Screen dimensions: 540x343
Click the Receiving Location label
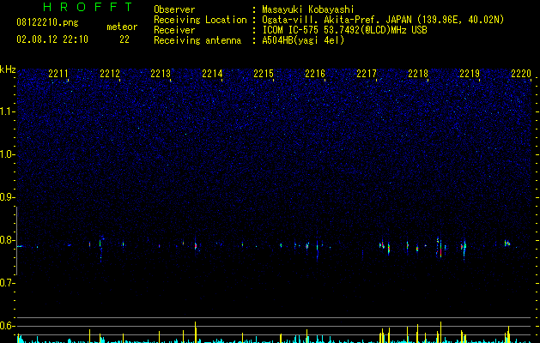(x=200, y=20)
